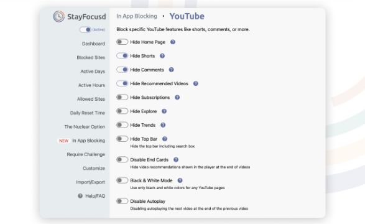
Task: Turn off the Hide Shorts toggle
Action: coord(122,56)
